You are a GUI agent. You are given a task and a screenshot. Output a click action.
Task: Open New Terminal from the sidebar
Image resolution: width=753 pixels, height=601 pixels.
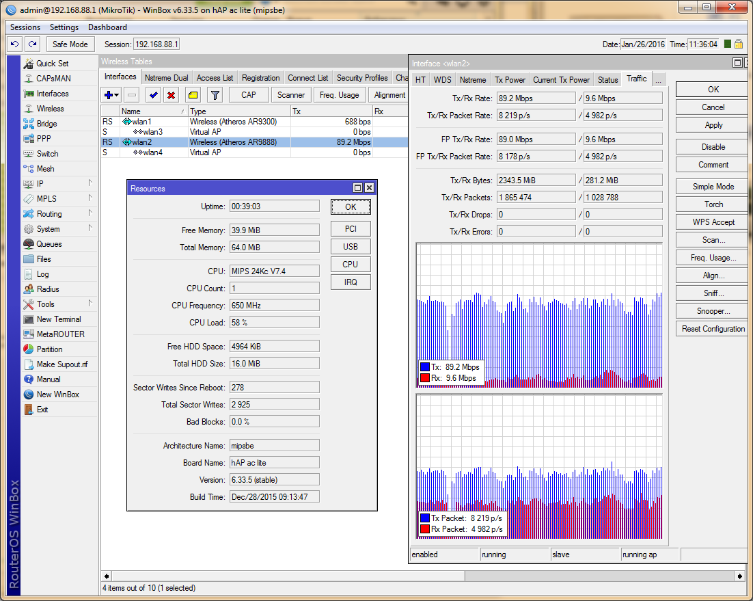[58, 319]
